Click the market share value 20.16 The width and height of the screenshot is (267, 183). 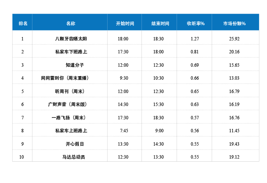pyautogui.click(x=234, y=51)
